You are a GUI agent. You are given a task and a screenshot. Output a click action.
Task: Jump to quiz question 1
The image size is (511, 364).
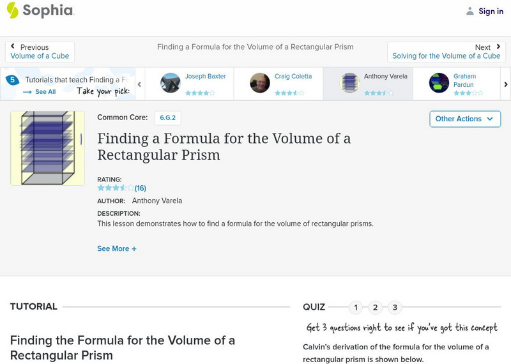(x=356, y=308)
